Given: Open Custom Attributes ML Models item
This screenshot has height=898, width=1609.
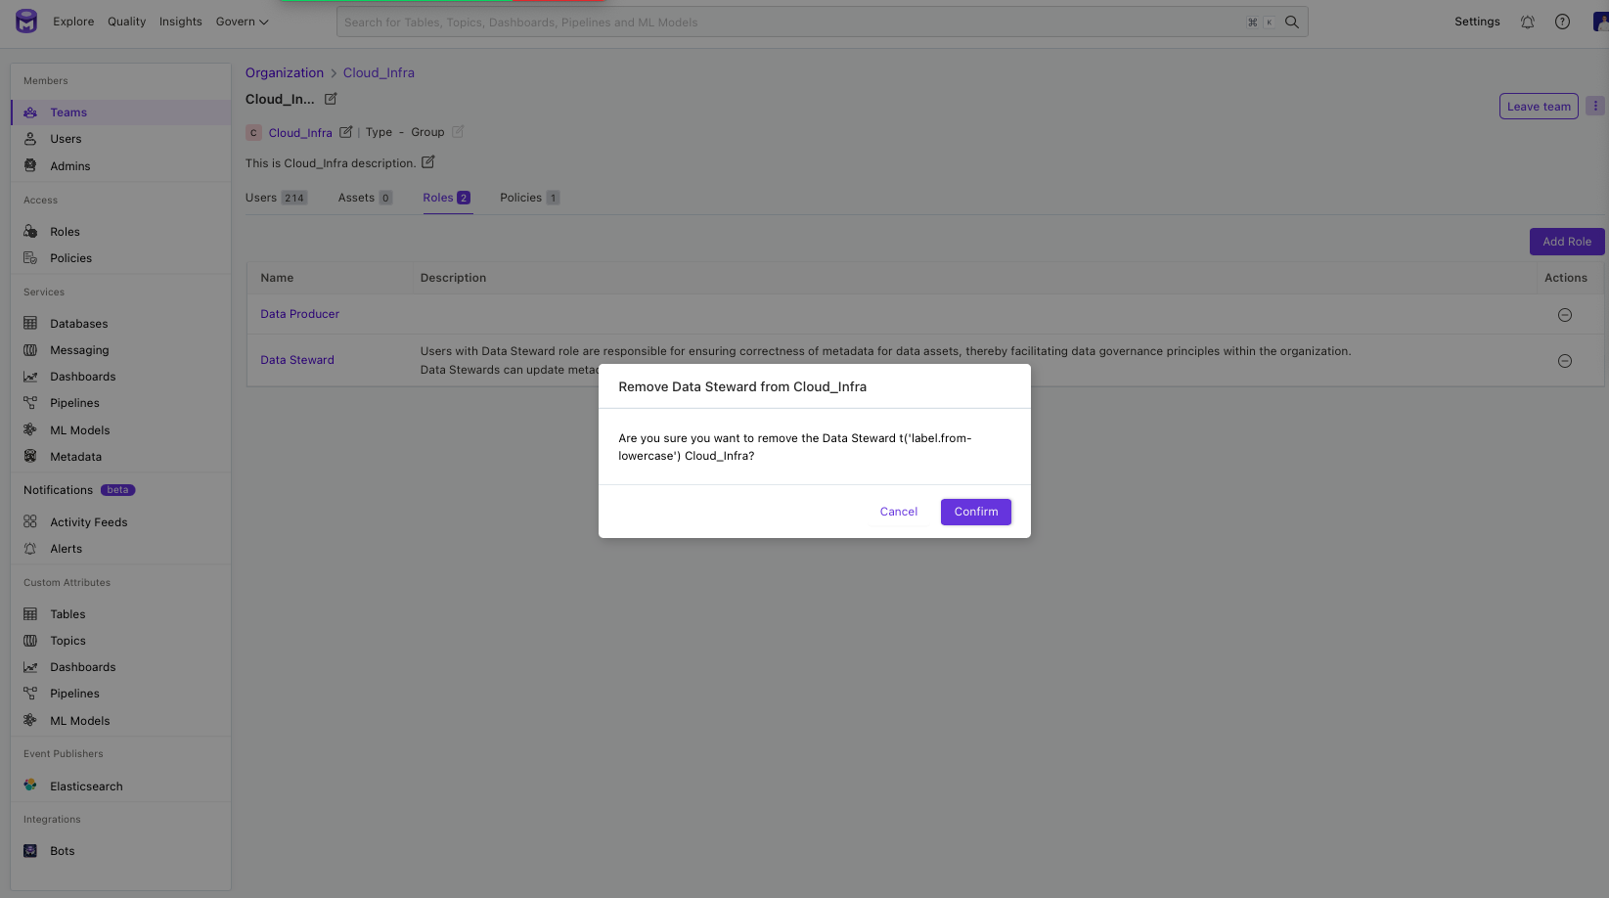Looking at the screenshot, I should (x=79, y=721).
